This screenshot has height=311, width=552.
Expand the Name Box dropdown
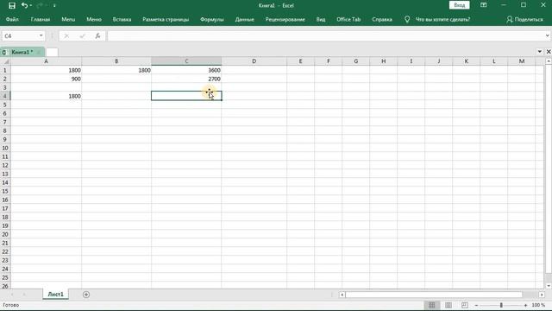click(41, 36)
